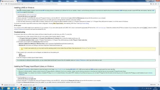160x90 pixels.
Task: Click the taskbar clock and date
Action: point(155,88)
